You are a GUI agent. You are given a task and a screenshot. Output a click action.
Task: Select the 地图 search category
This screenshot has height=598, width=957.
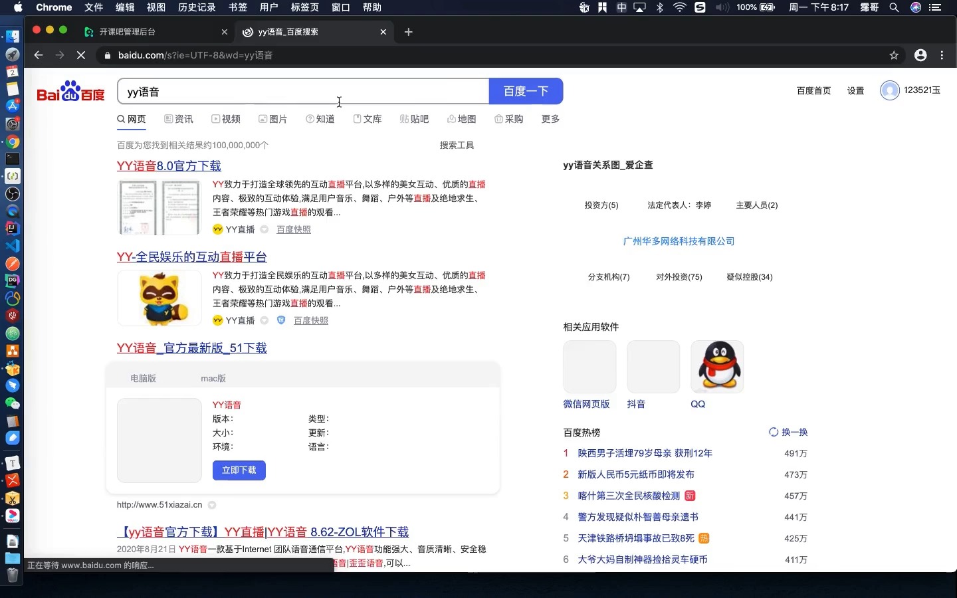pyautogui.click(x=462, y=119)
